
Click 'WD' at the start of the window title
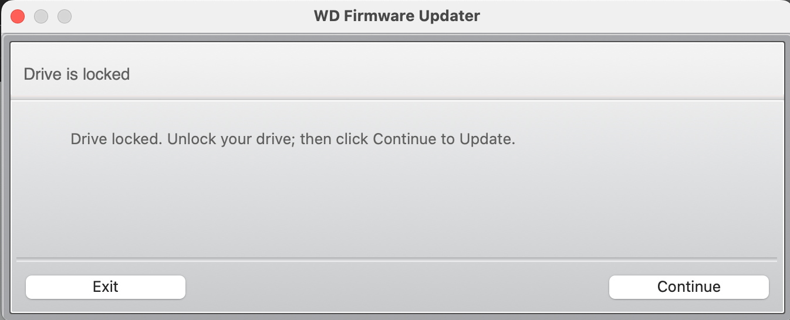coord(326,16)
